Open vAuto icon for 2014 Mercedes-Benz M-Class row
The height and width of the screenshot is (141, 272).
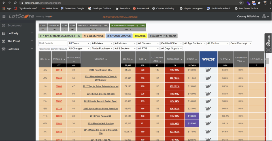tap(208, 132)
